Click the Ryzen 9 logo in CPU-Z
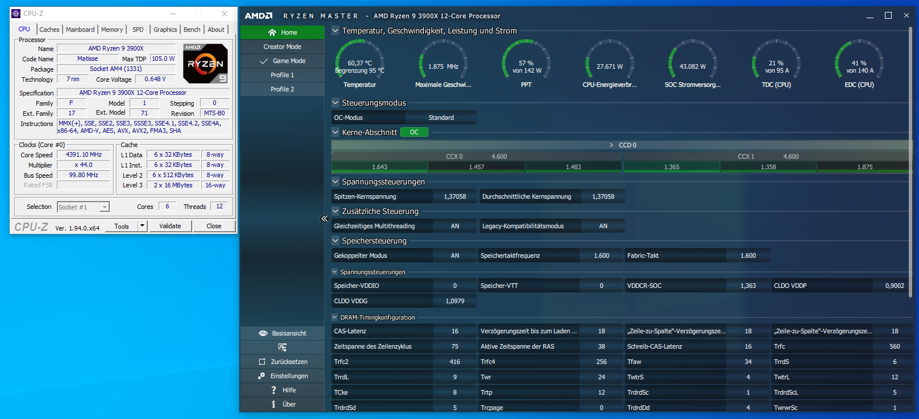Image resolution: width=919 pixels, height=419 pixels. 206,63
